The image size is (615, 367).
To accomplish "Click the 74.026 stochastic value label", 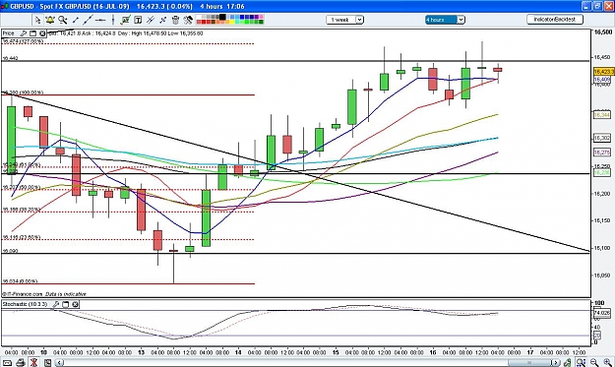I will pos(602,313).
